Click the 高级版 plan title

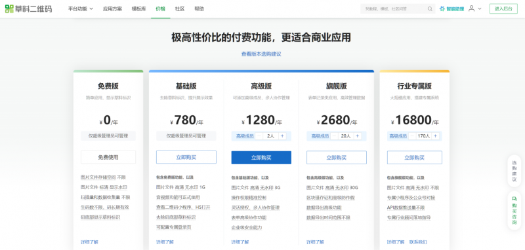click(x=261, y=86)
